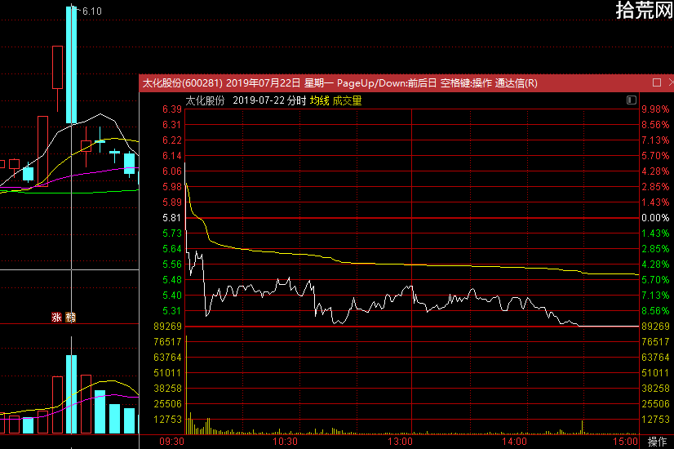Click the 09:30 time axis label
Screen dimensions: 674x449
171,442
